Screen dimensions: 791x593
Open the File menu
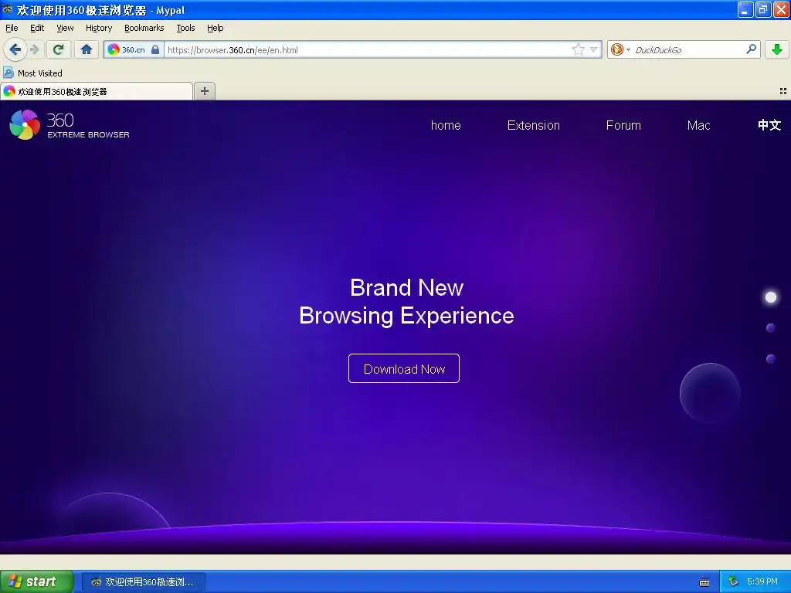point(12,29)
